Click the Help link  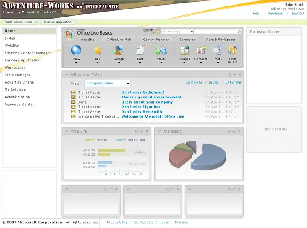click(256, 14)
